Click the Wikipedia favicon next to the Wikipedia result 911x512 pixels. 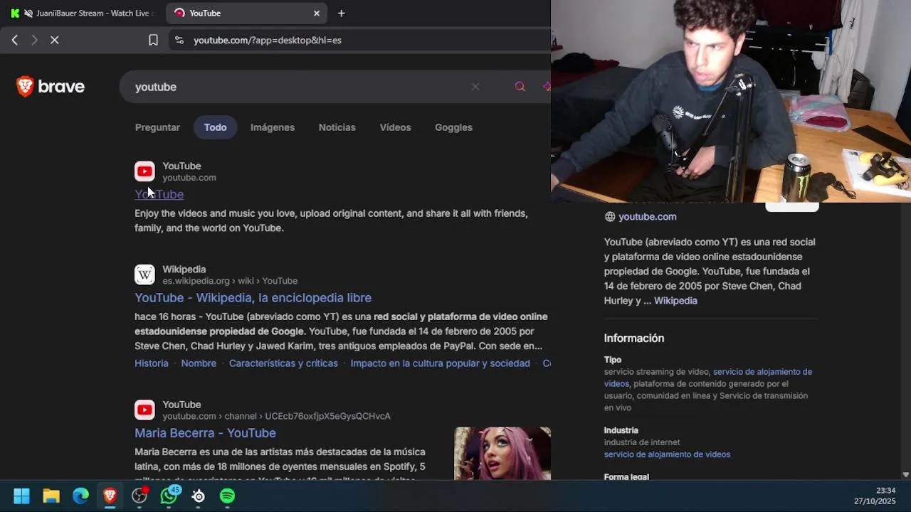[x=144, y=274]
